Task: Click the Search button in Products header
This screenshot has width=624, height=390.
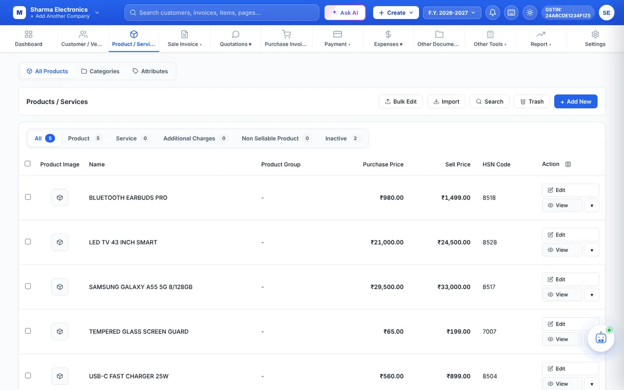Action: coord(489,101)
